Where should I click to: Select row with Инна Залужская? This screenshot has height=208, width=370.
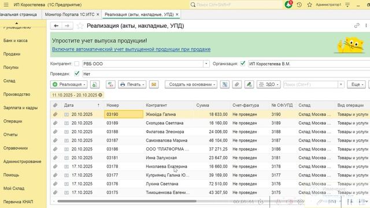(210, 158)
